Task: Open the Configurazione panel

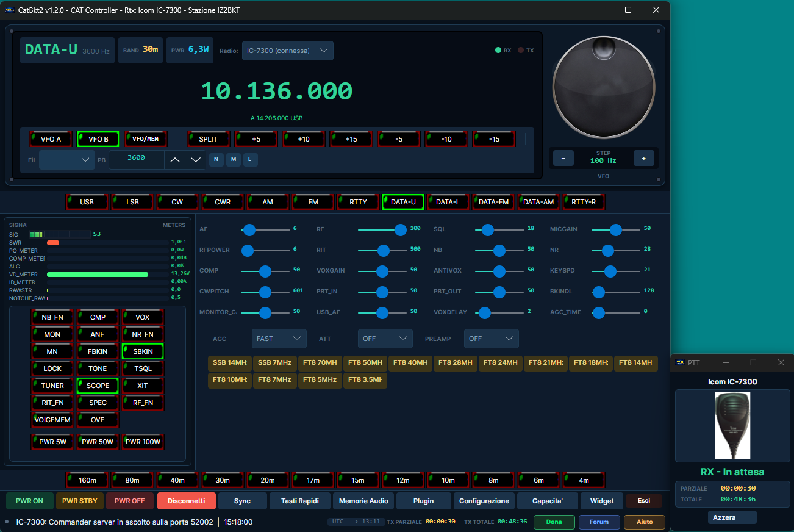Action: pos(484,501)
